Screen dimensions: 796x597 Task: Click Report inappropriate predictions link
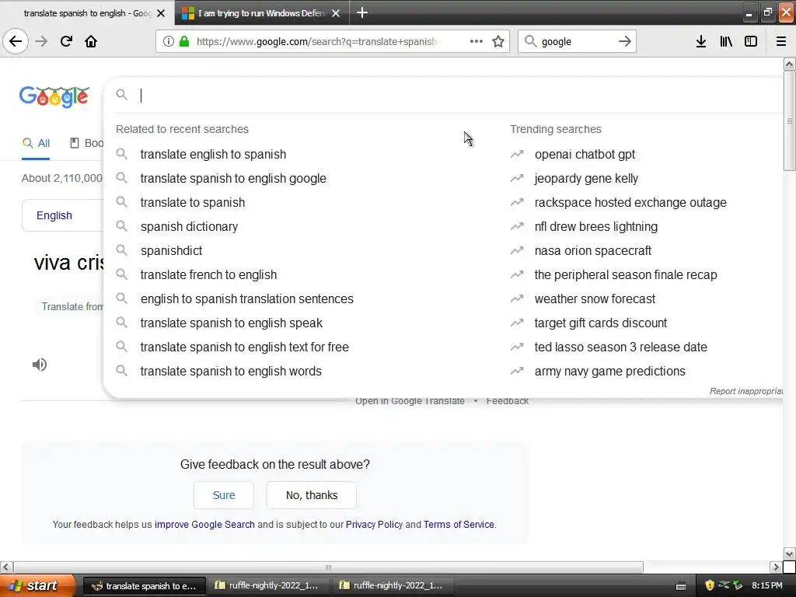[745, 391]
